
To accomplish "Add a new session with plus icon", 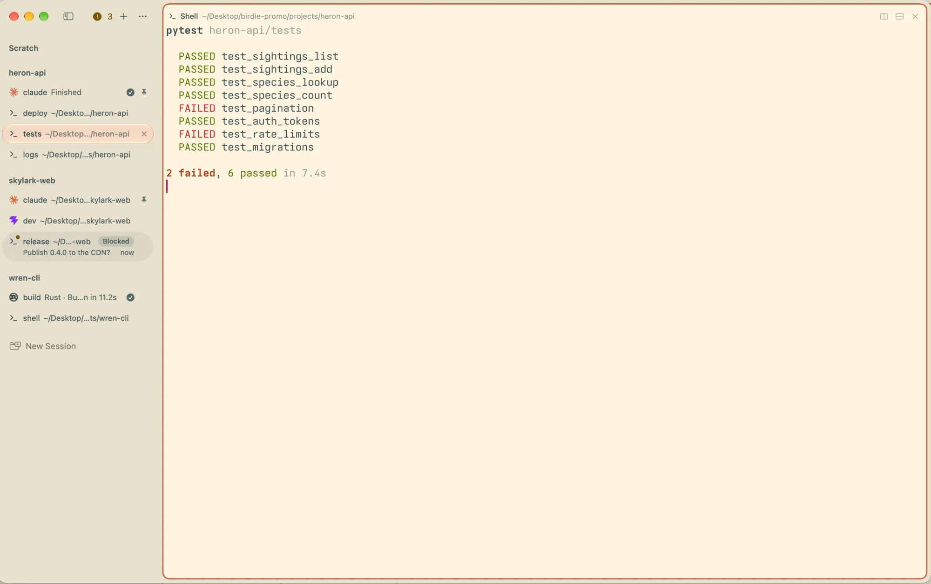I will 123,16.
